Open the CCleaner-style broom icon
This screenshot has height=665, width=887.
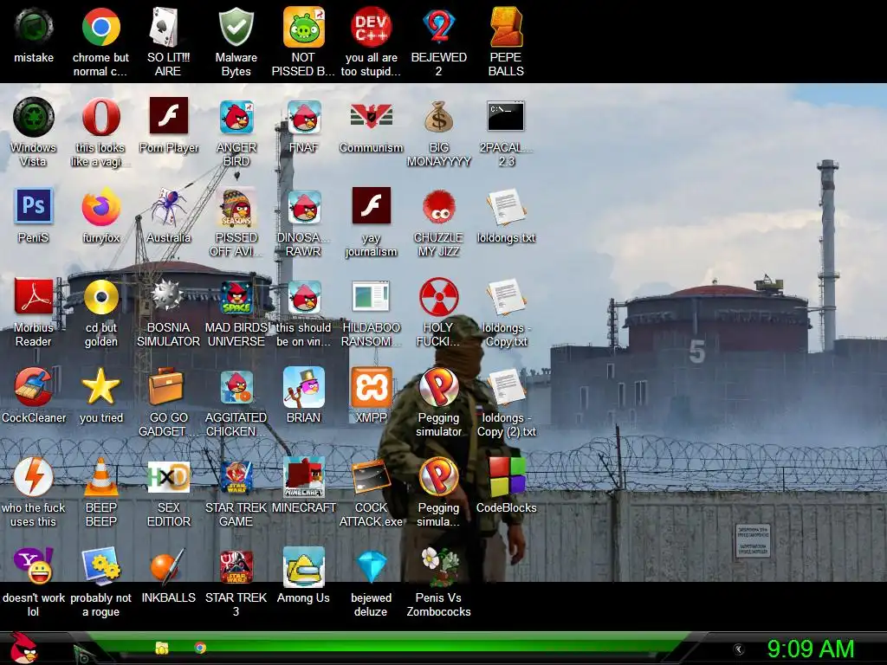click(34, 387)
